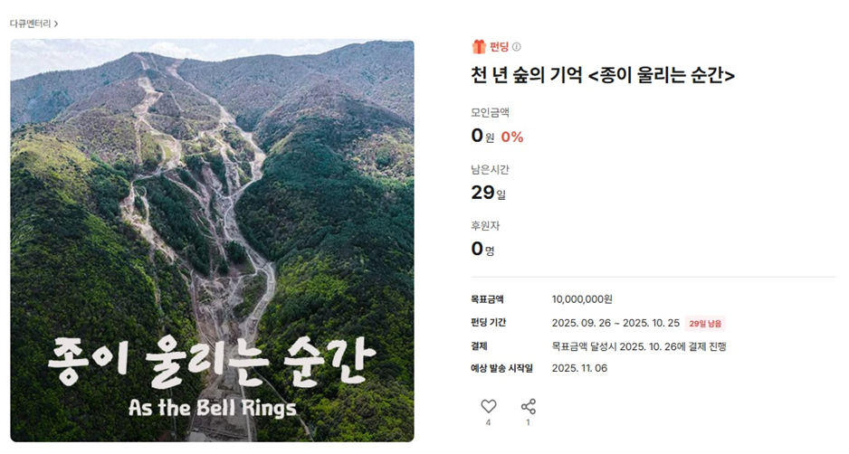Click the funding period date range
This screenshot has height=454, width=849.
click(615, 323)
